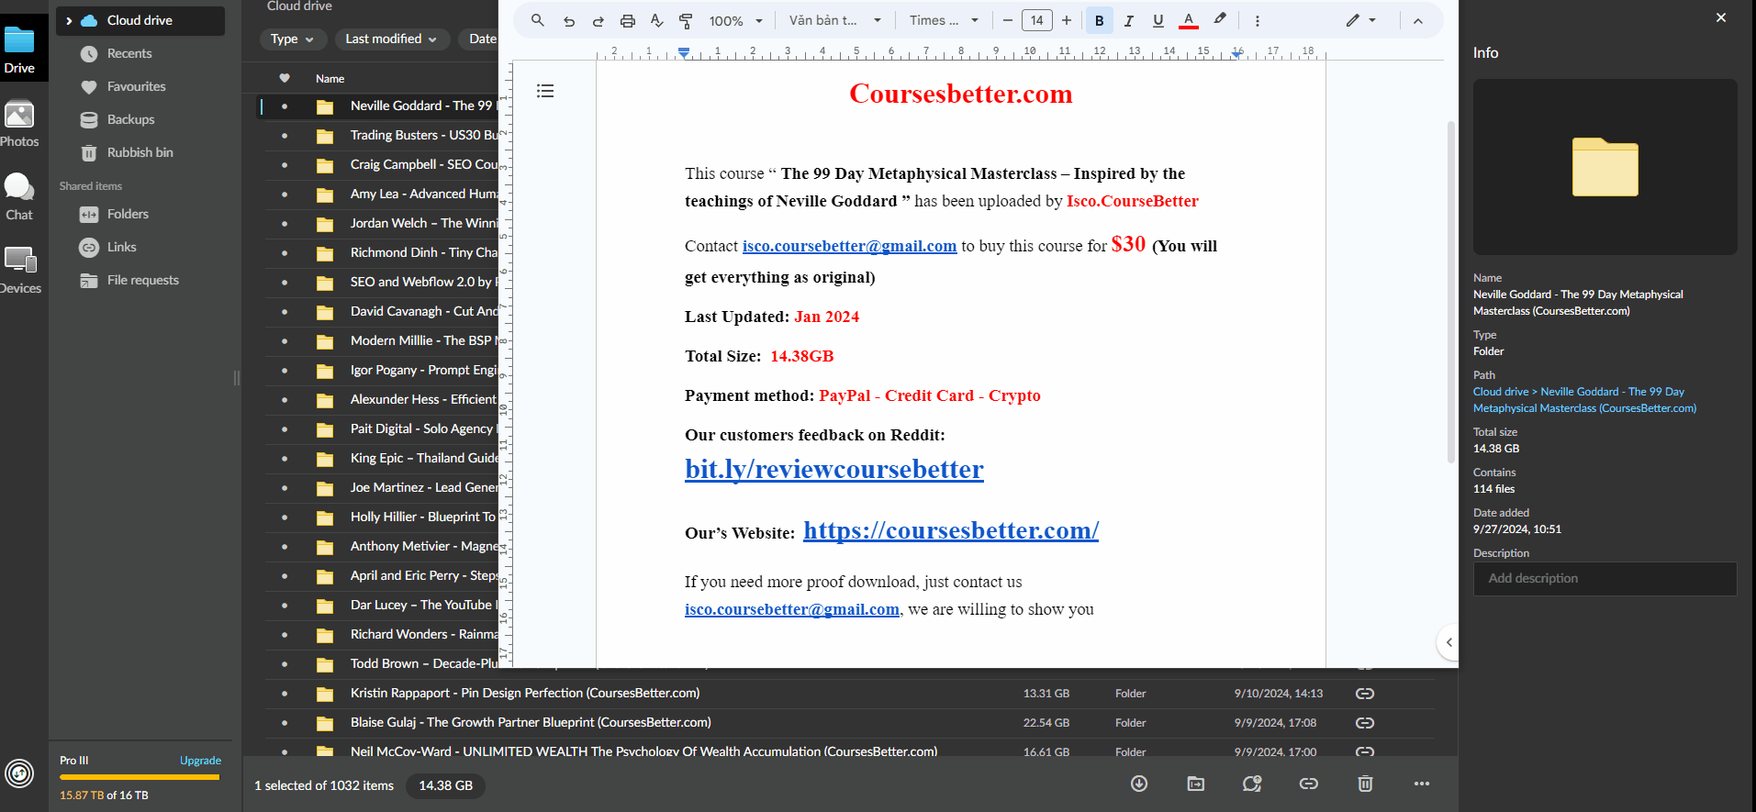Open the highlight color picker

1220,19
